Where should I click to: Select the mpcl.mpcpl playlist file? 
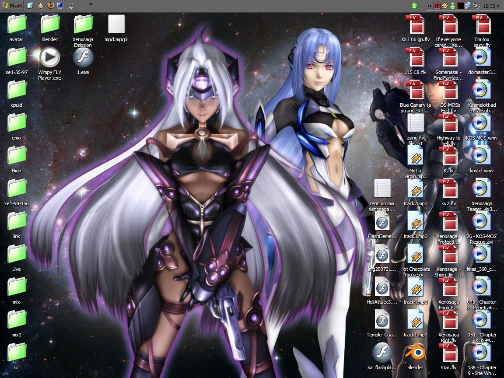[116, 28]
